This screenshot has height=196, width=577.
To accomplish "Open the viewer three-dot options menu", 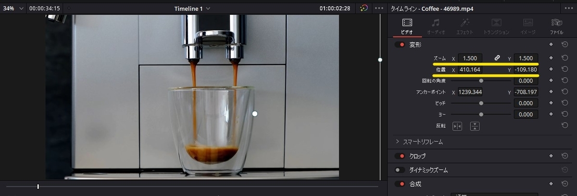I will click(x=379, y=9).
